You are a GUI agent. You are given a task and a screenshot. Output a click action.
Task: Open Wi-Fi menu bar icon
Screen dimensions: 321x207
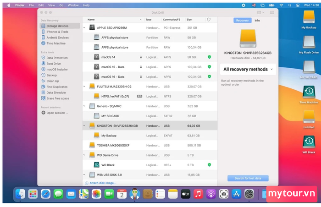pos(281,5)
